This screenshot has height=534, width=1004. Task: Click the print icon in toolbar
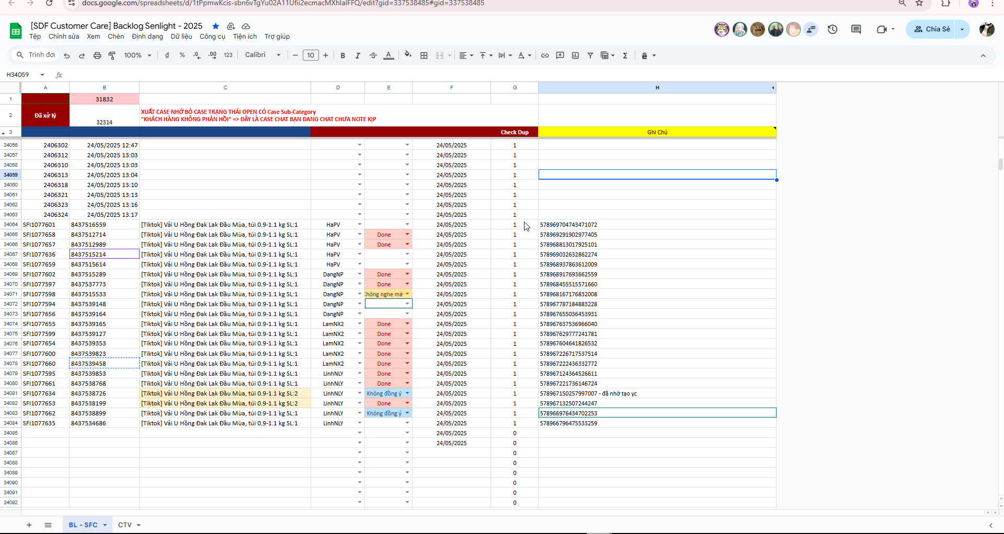point(97,55)
